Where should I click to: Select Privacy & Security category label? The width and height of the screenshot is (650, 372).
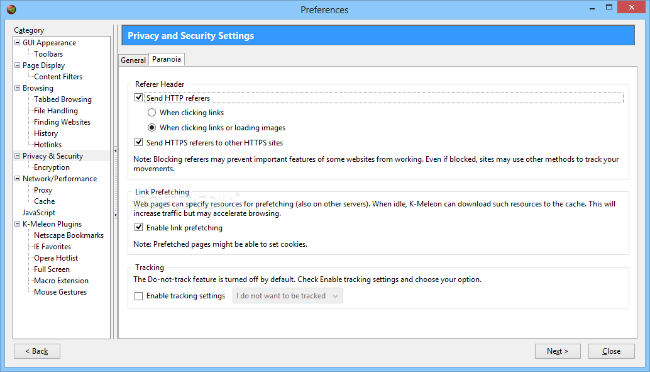(x=53, y=156)
